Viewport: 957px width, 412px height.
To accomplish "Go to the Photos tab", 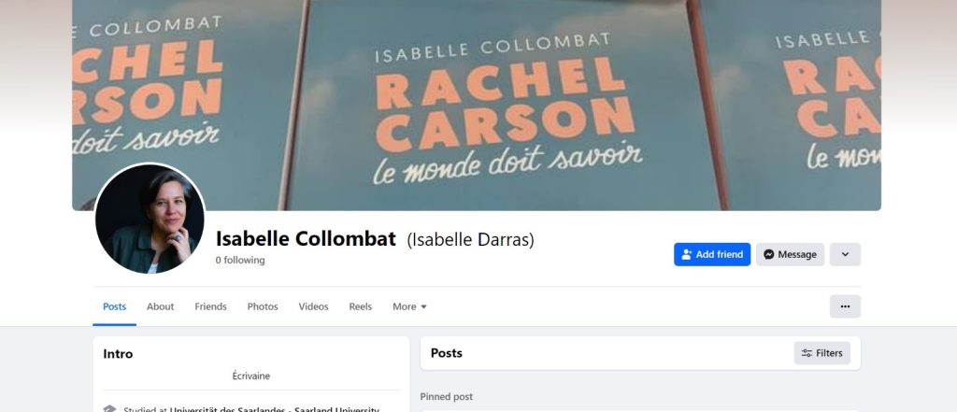I will [x=263, y=306].
